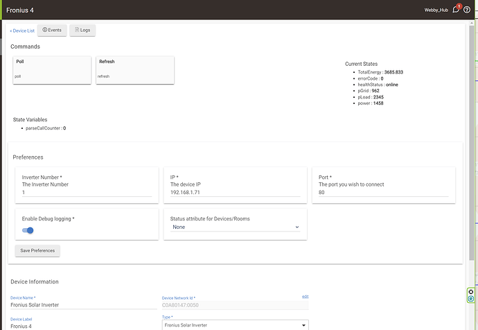Click edit link for Device Network Id
The height and width of the screenshot is (330, 478).
pyautogui.click(x=305, y=297)
